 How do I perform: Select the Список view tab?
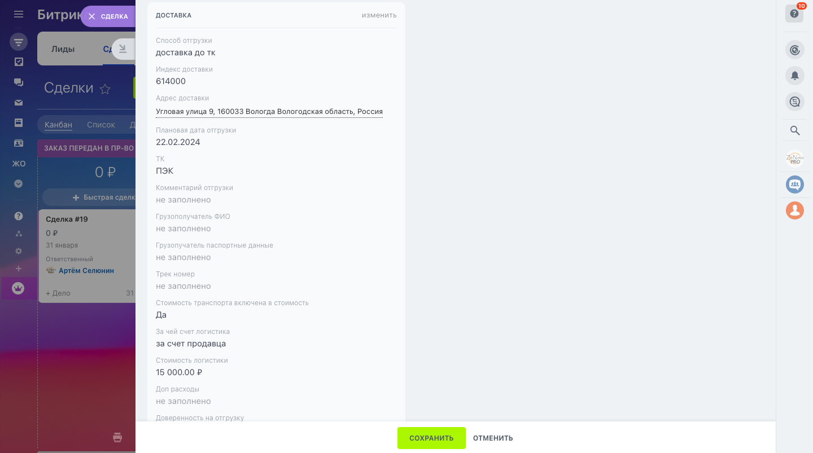coord(101,125)
